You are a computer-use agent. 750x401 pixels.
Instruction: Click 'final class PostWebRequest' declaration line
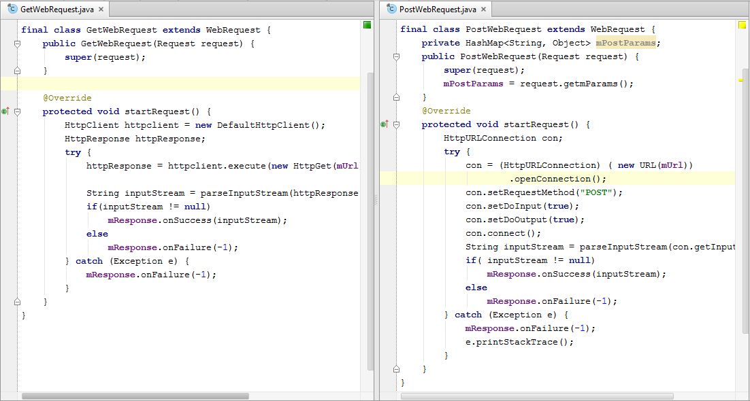pyautogui.click(x=528, y=30)
